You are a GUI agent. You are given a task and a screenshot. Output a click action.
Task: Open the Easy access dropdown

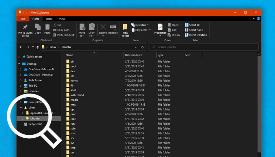[141, 30]
